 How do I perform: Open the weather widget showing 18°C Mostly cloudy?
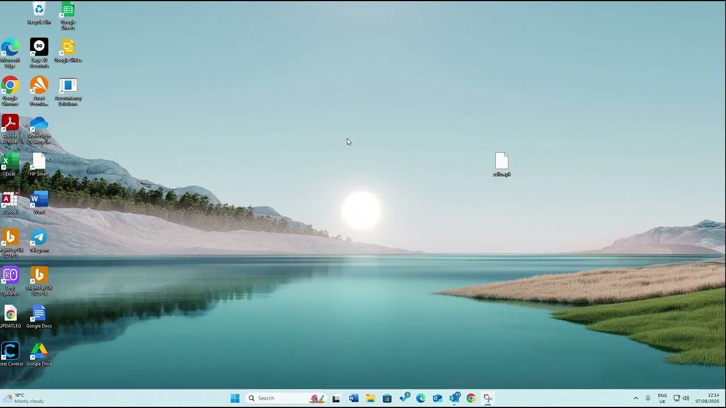[x=24, y=398]
